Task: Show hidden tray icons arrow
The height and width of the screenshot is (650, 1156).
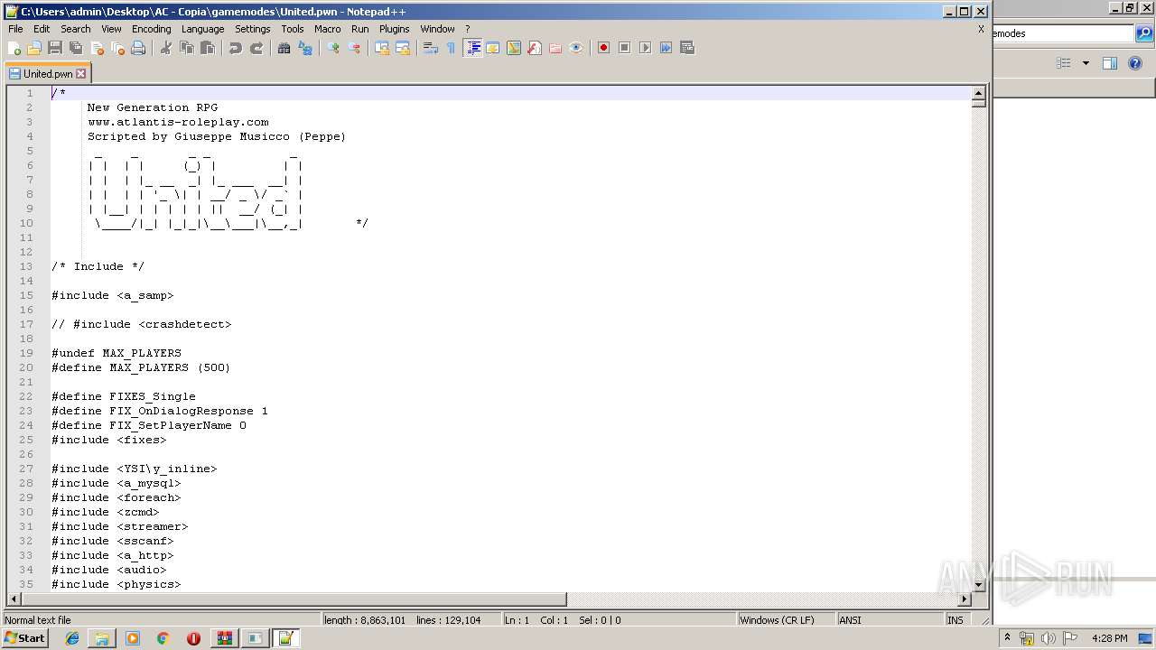Action: pyautogui.click(x=1007, y=638)
